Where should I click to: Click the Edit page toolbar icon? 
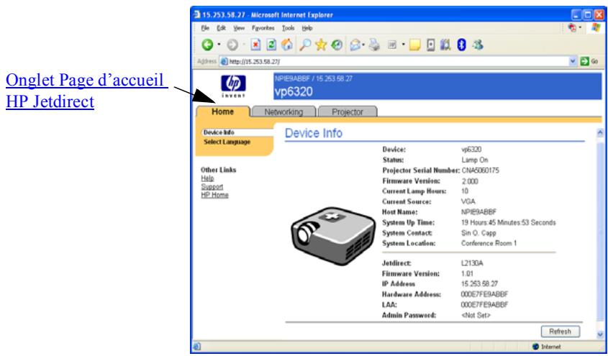(392, 45)
